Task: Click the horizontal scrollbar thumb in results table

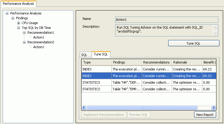Action: point(142,107)
